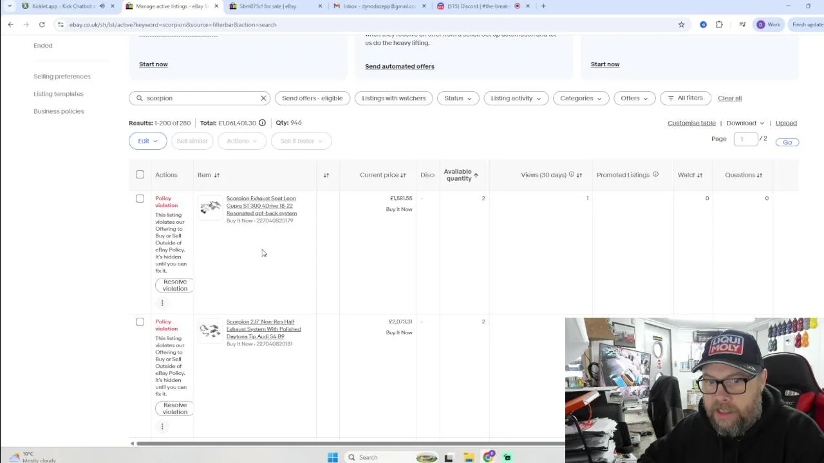Open Selling preferences in the sidebar
The width and height of the screenshot is (824, 463).
62,77
